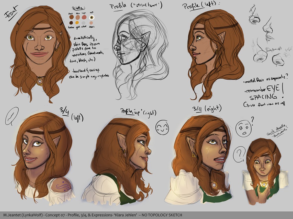This screenshot has height=219, width=293.
Task: Choose the silver color swatch
Action: (x=84, y=23)
